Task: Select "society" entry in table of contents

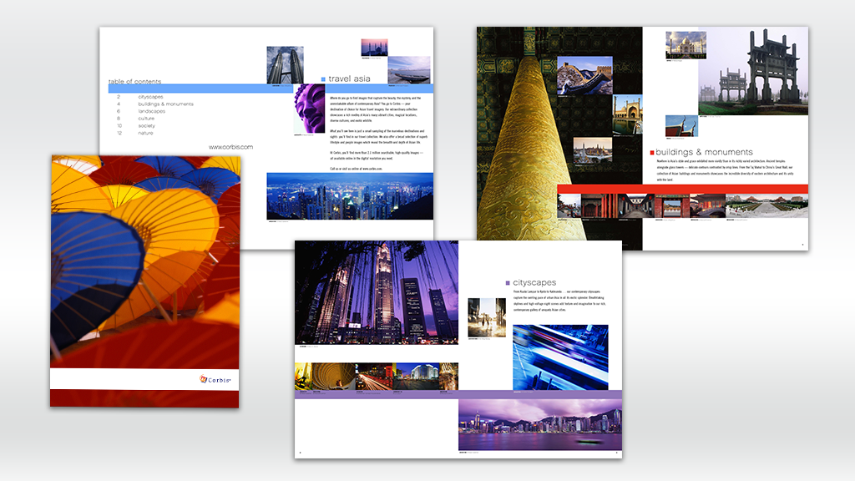Action: 146,125
